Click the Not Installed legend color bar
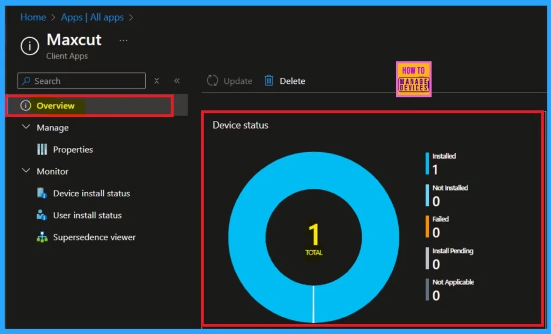 [x=427, y=195]
